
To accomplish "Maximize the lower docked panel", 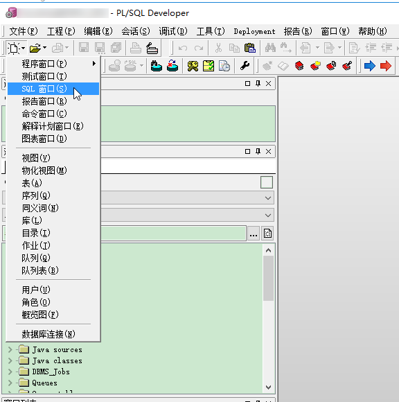I will point(247,152).
